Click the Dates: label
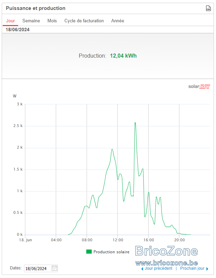This screenshot has height=278, width=216. (x=16, y=268)
